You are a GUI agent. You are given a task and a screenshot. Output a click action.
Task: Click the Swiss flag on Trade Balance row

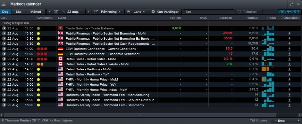[61, 28]
